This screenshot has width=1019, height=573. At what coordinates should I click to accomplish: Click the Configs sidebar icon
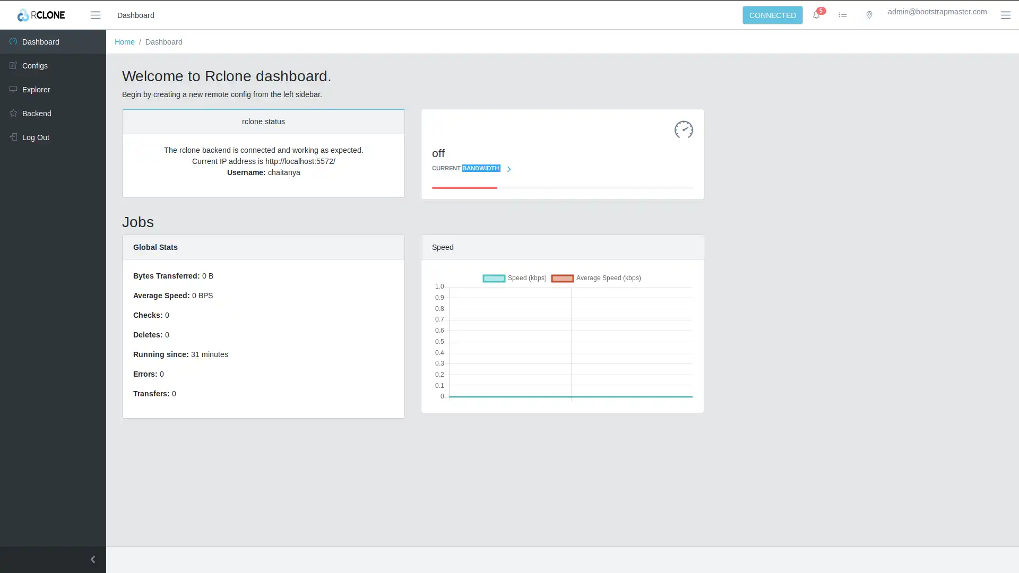coord(13,65)
